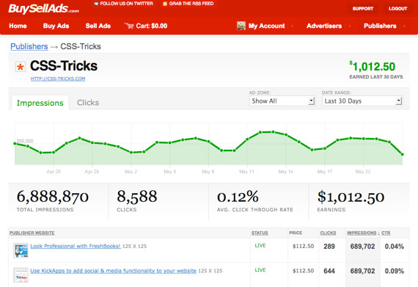Sort by Publisher Website column header

[32, 233]
